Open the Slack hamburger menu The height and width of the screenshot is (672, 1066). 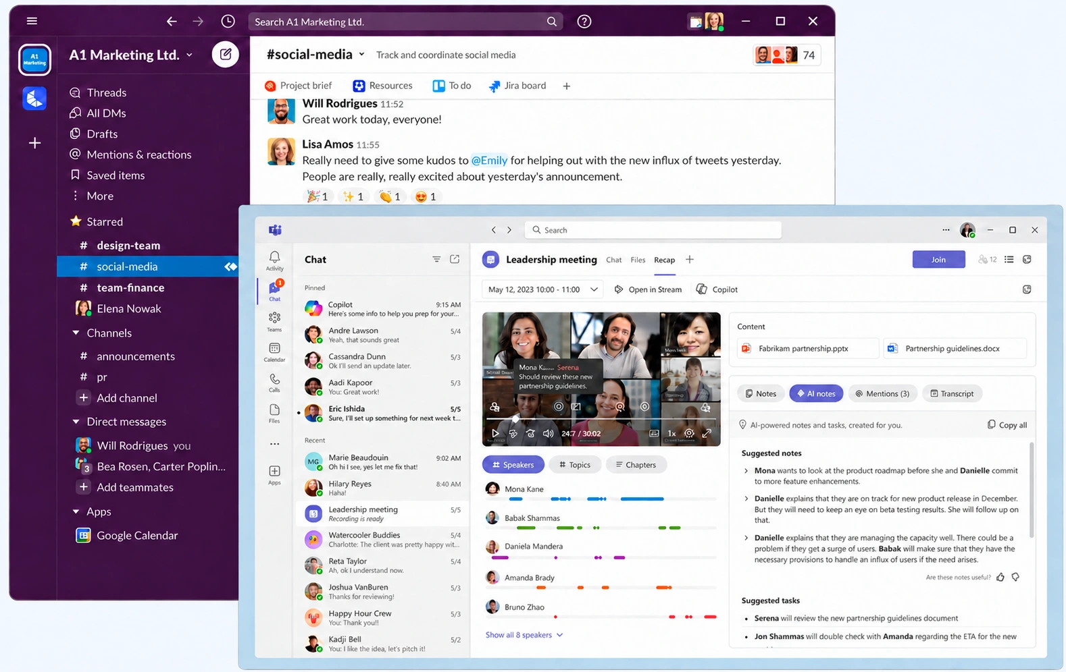point(32,21)
